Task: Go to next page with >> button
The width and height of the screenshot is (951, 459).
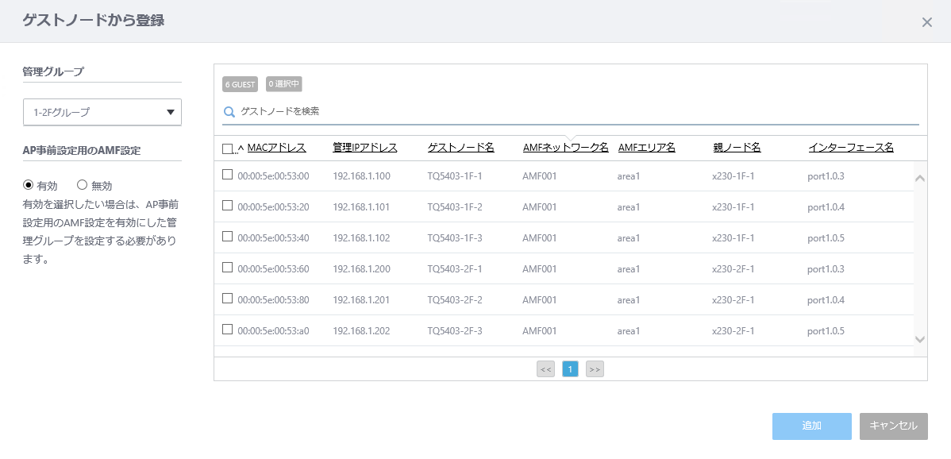Action: (595, 368)
